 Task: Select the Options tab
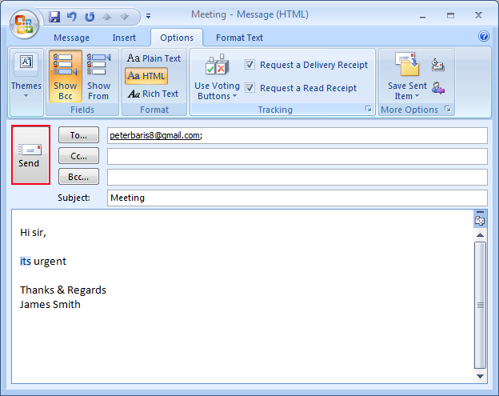coord(177,38)
